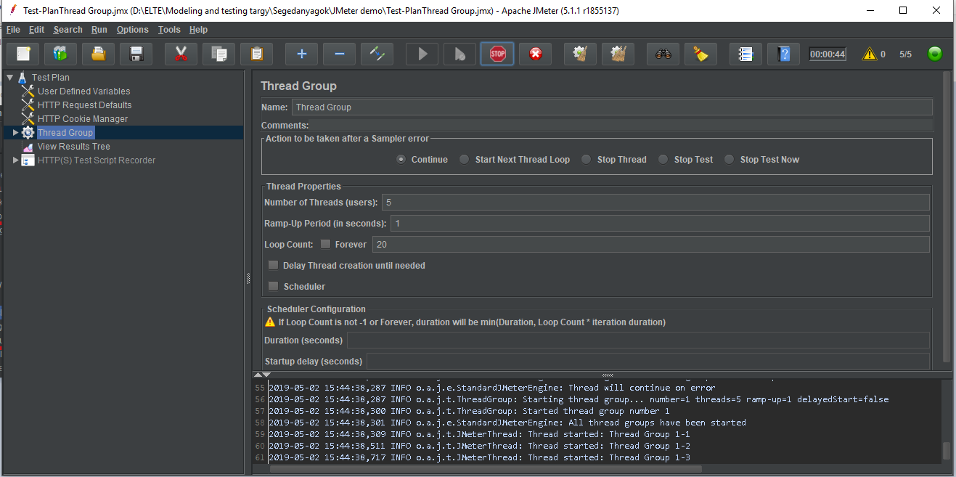Open the Function Helper dialog icon

[783, 54]
